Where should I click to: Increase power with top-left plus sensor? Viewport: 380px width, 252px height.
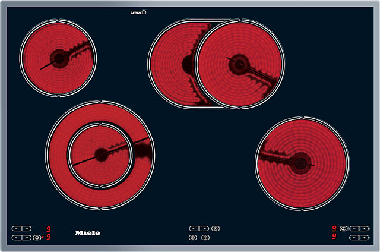point(27,228)
